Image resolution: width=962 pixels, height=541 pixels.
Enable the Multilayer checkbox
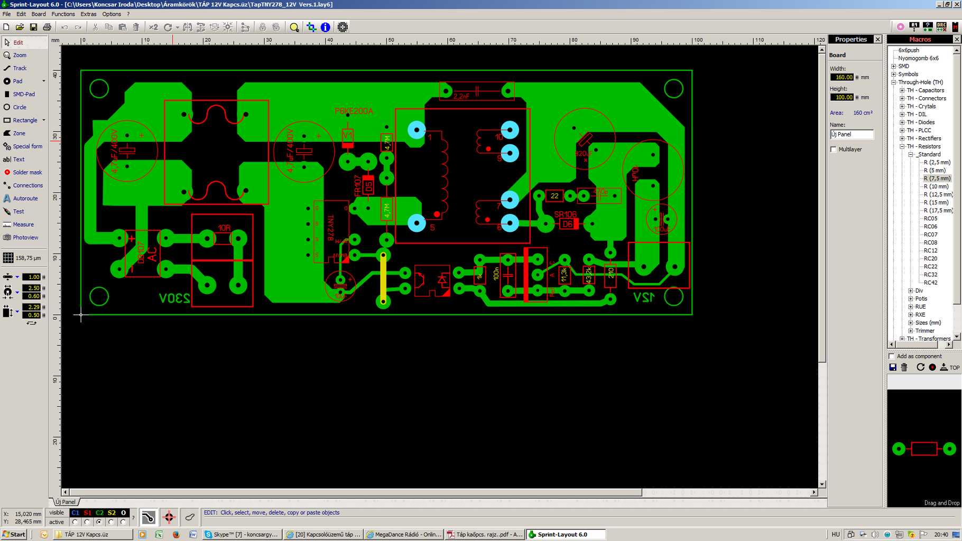tap(834, 150)
